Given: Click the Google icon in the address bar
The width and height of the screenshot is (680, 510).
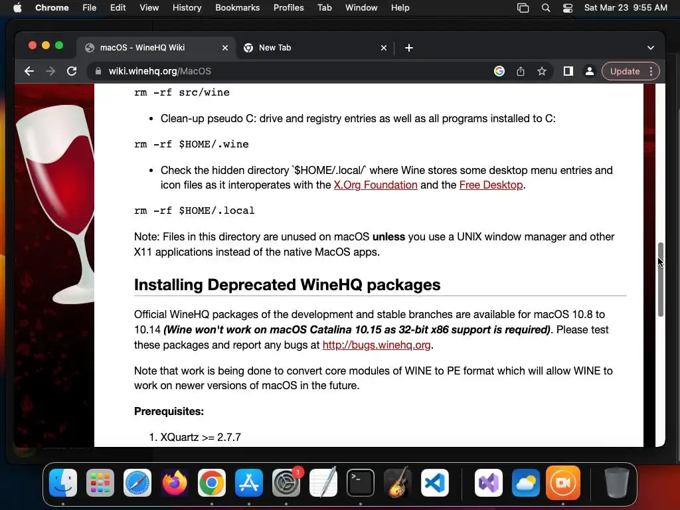Looking at the screenshot, I should pos(499,71).
